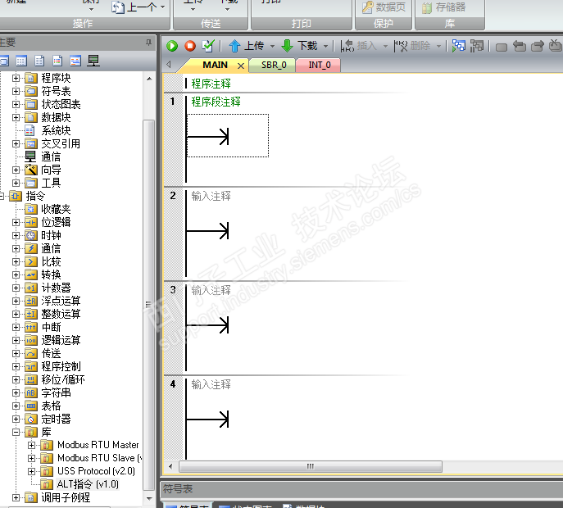Expand the Call Subroutines (调用子例程) folder
The height and width of the screenshot is (508, 563).
pos(16,497)
